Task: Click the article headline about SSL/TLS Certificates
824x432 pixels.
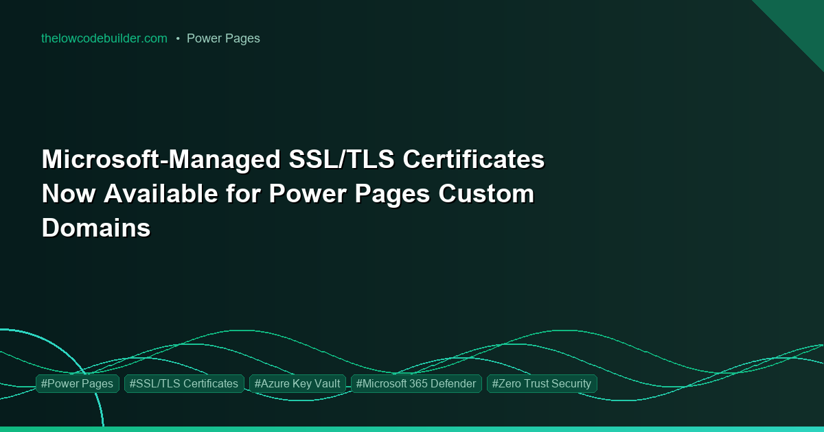Action: (x=293, y=193)
